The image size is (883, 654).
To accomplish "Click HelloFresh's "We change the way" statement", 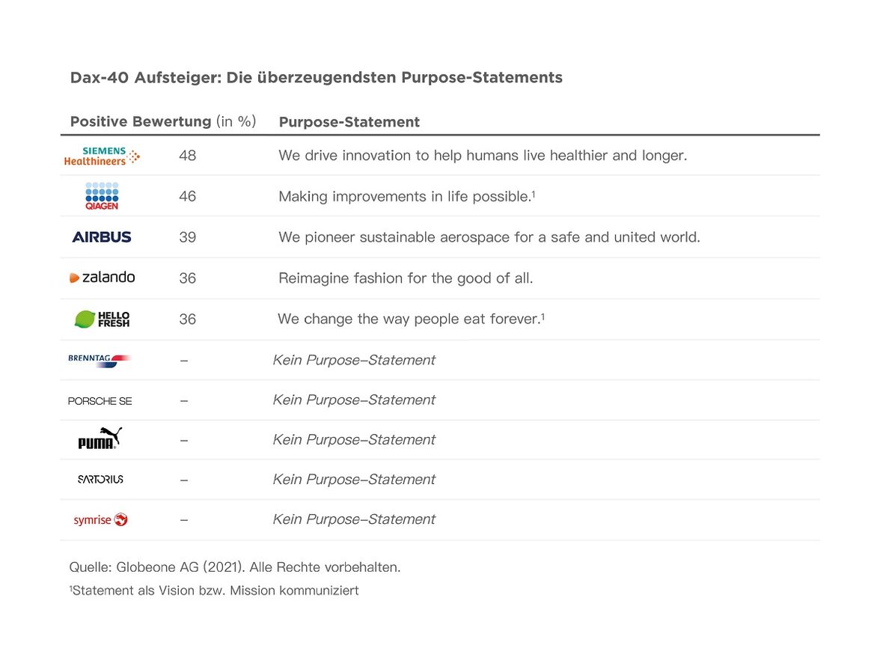I will pos(411,319).
